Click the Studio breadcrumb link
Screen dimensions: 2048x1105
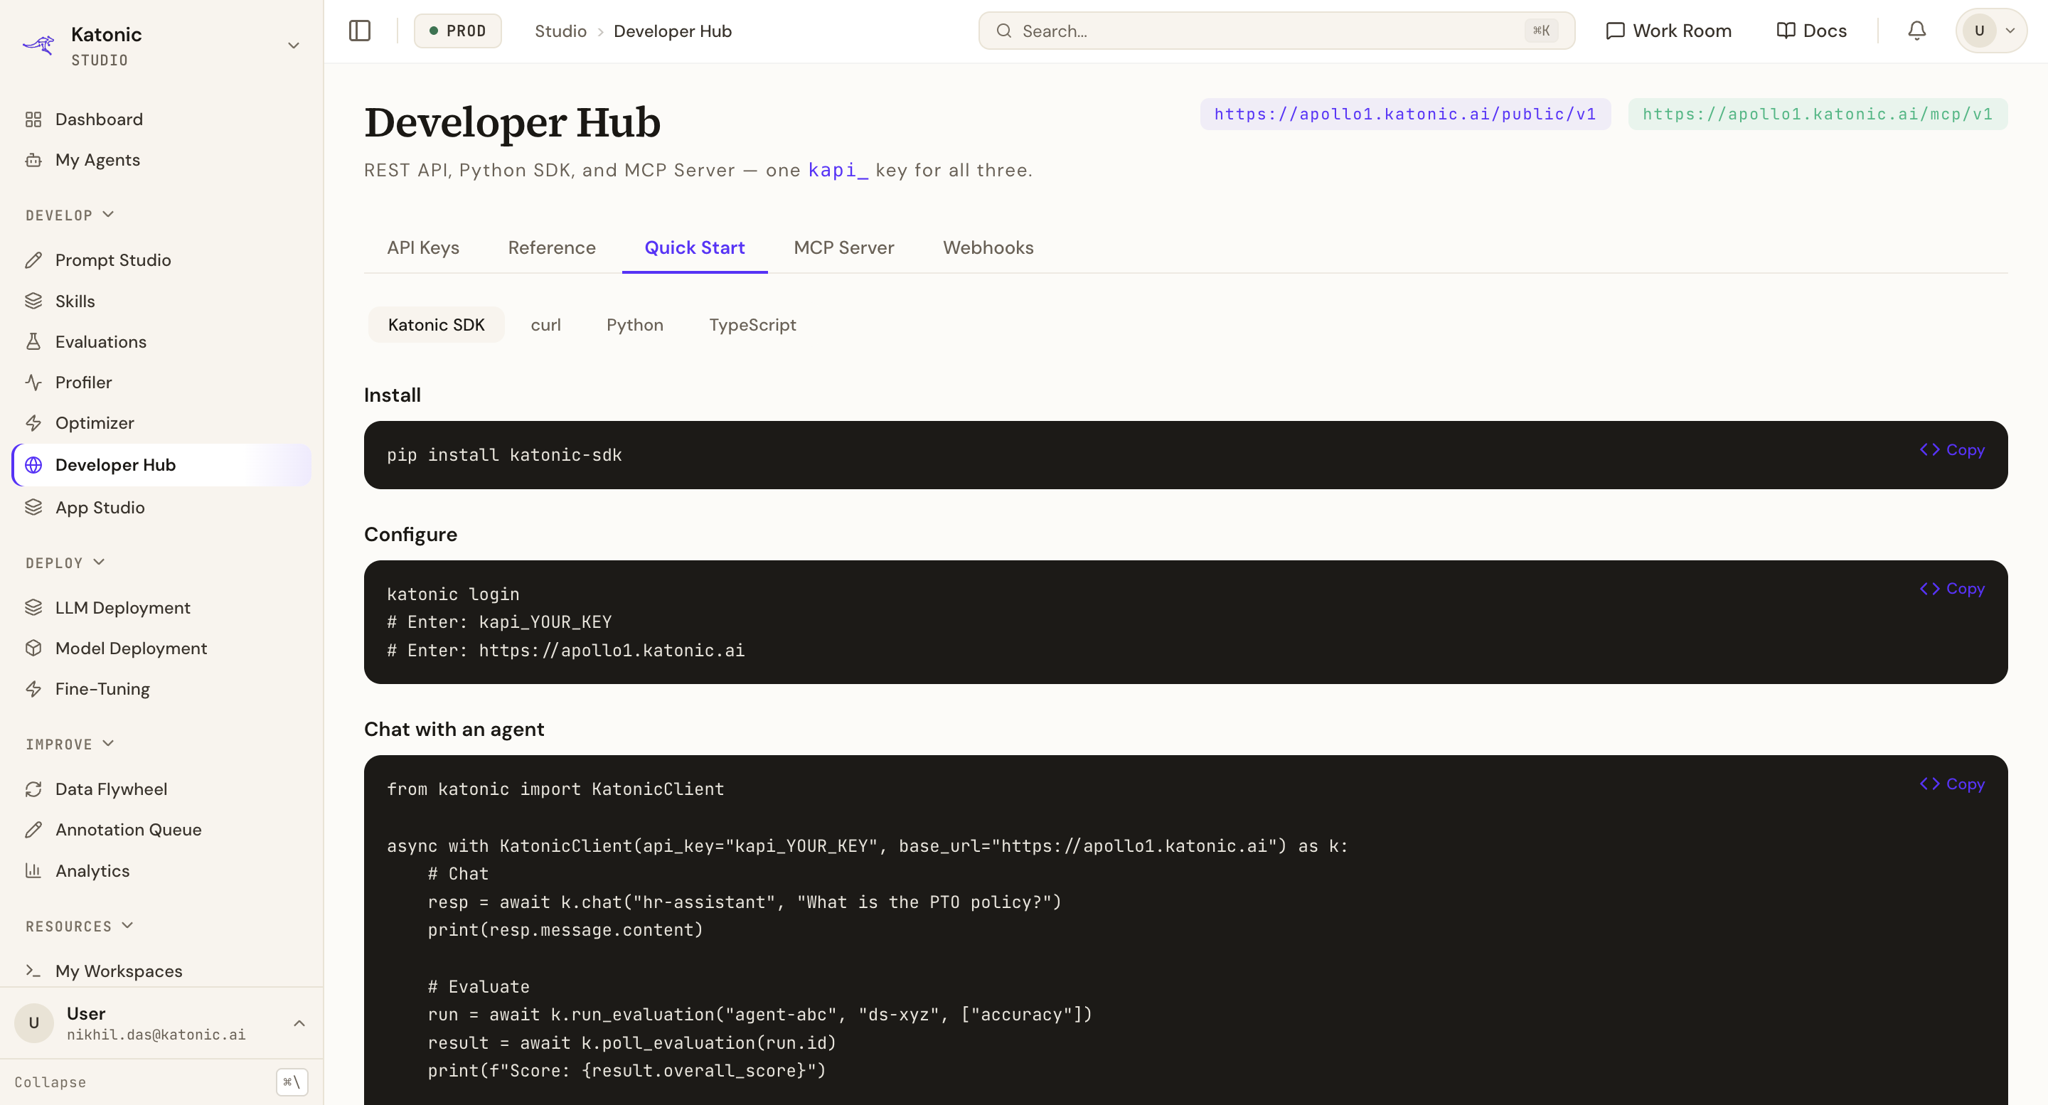(560, 31)
